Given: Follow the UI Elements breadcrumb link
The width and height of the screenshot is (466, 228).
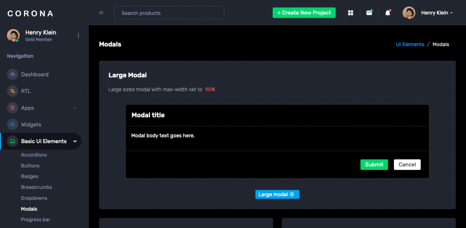Looking at the screenshot, I should coord(410,44).
